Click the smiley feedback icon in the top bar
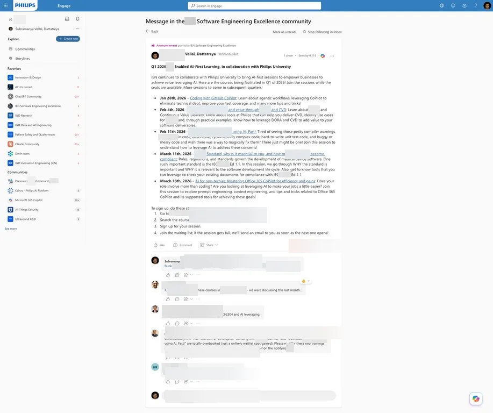The image size is (493, 413). click(x=453, y=6)
